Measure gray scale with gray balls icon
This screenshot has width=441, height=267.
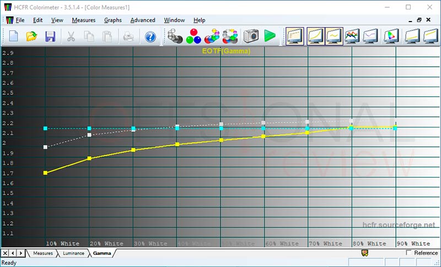[x=175, y=36]
